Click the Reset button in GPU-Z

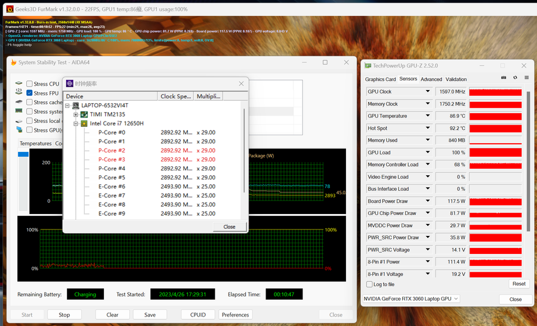tap(519, 284)
